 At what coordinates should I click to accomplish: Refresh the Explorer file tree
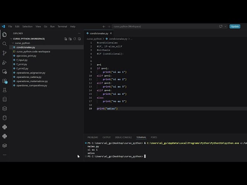[74, 39]
